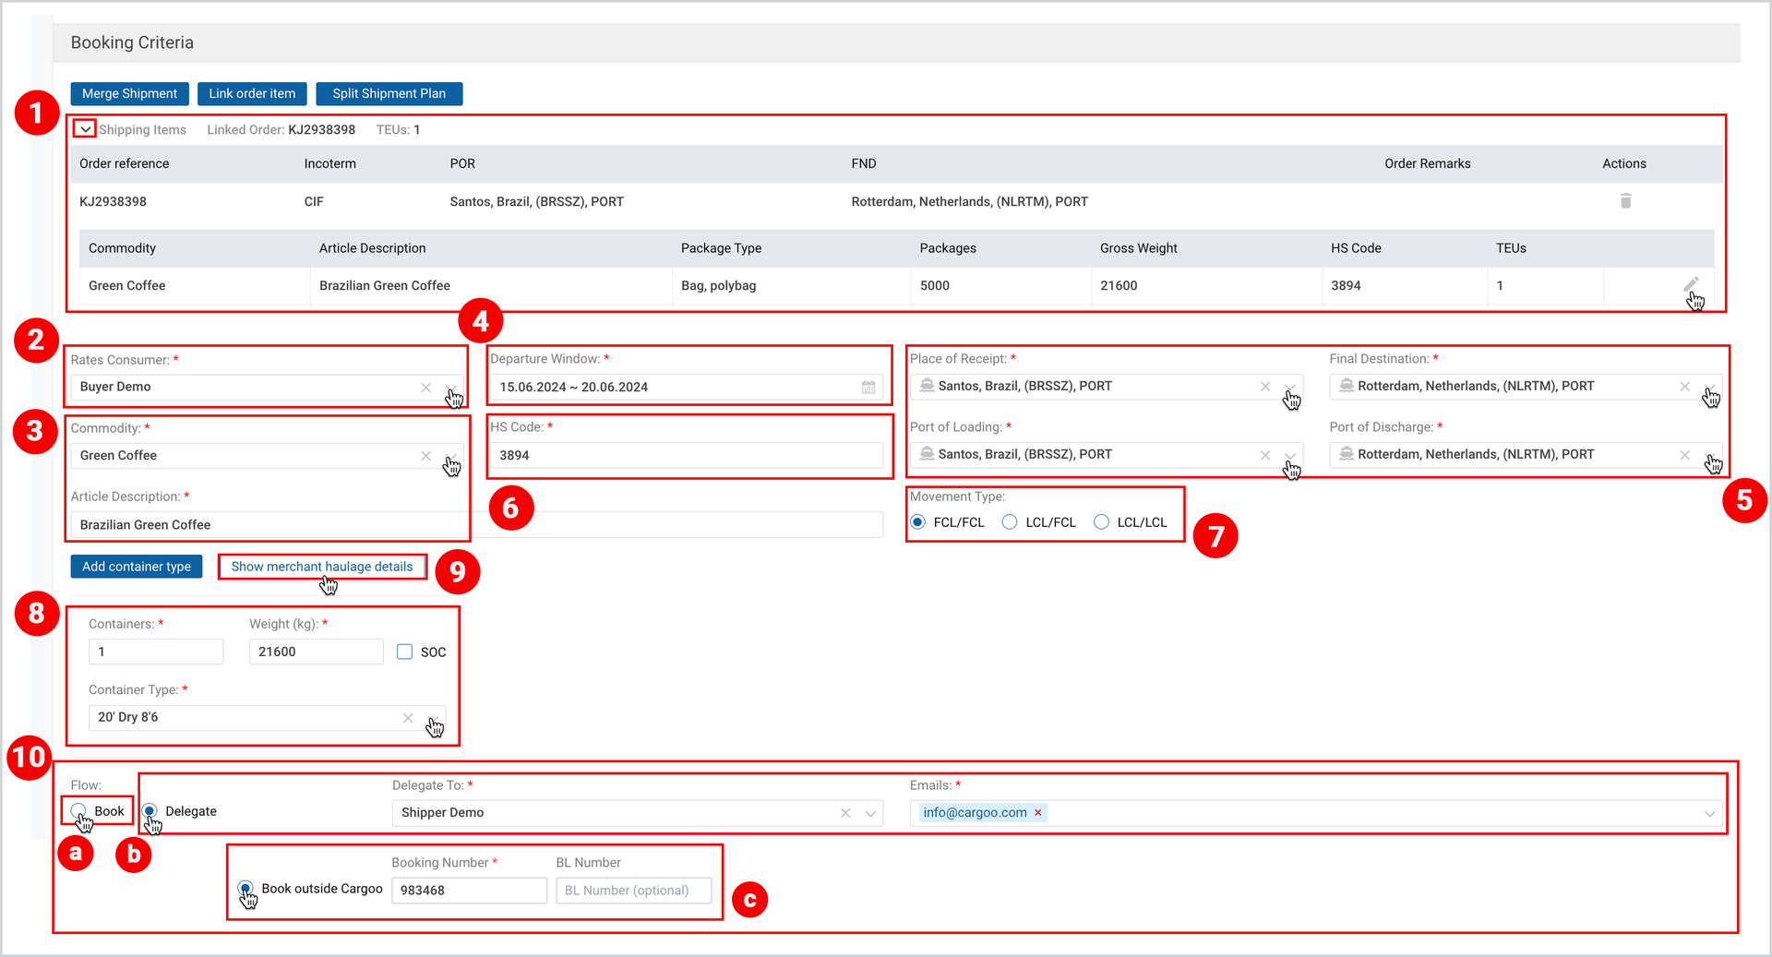Choose the Delegate flow option
Viewport: 1772px width, 957px height.
(x=150, y=811)
